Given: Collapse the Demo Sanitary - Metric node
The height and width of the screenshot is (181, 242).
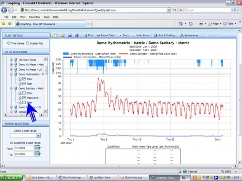Looking at the screenshot, I should (11, 89).
